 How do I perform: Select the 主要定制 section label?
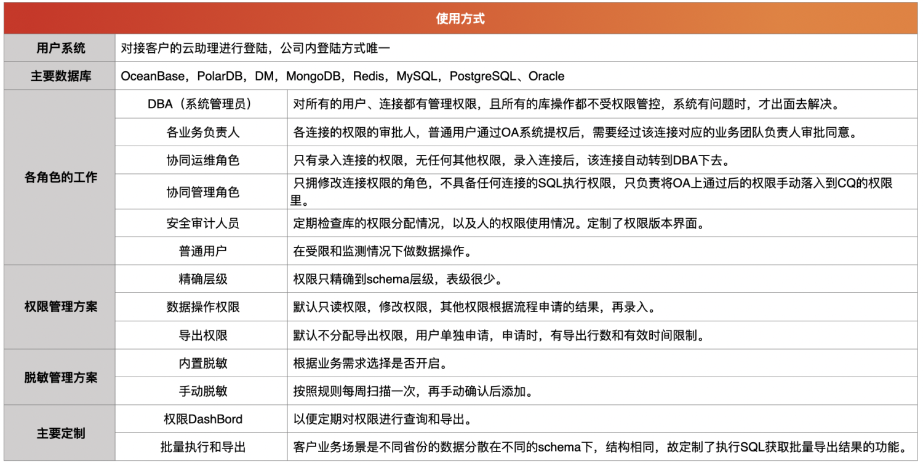(x=59, y=434)
